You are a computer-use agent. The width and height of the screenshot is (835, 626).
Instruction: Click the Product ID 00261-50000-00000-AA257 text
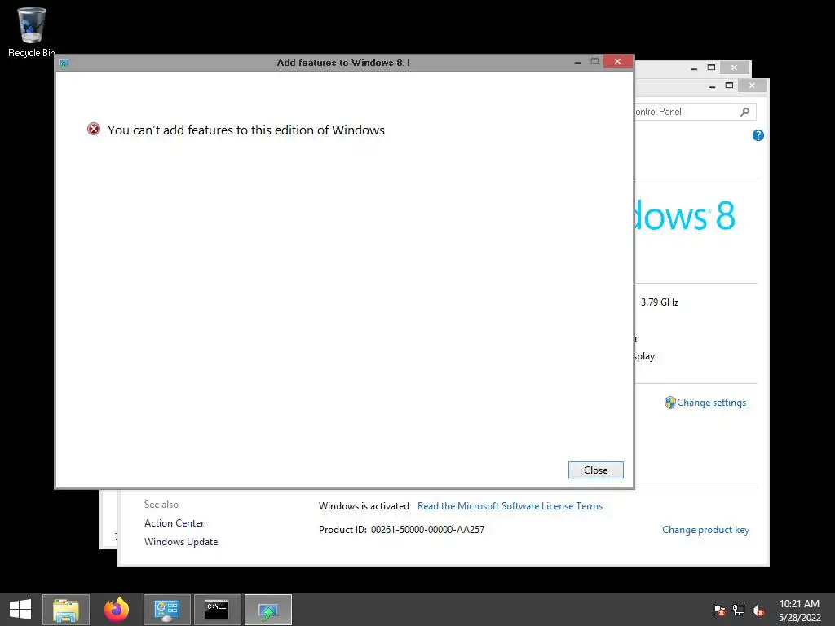(401, 530)
